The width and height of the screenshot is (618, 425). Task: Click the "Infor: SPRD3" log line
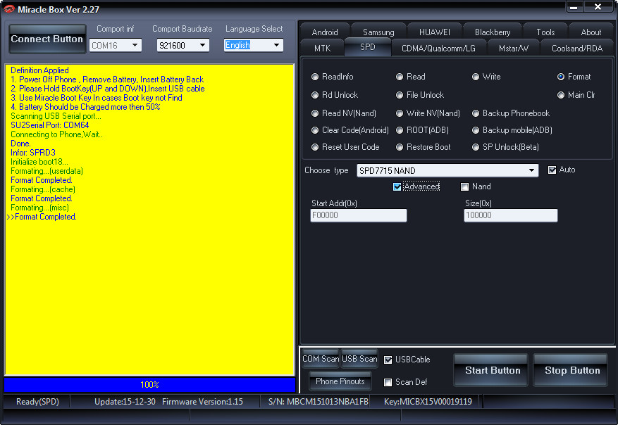(33, 153)
